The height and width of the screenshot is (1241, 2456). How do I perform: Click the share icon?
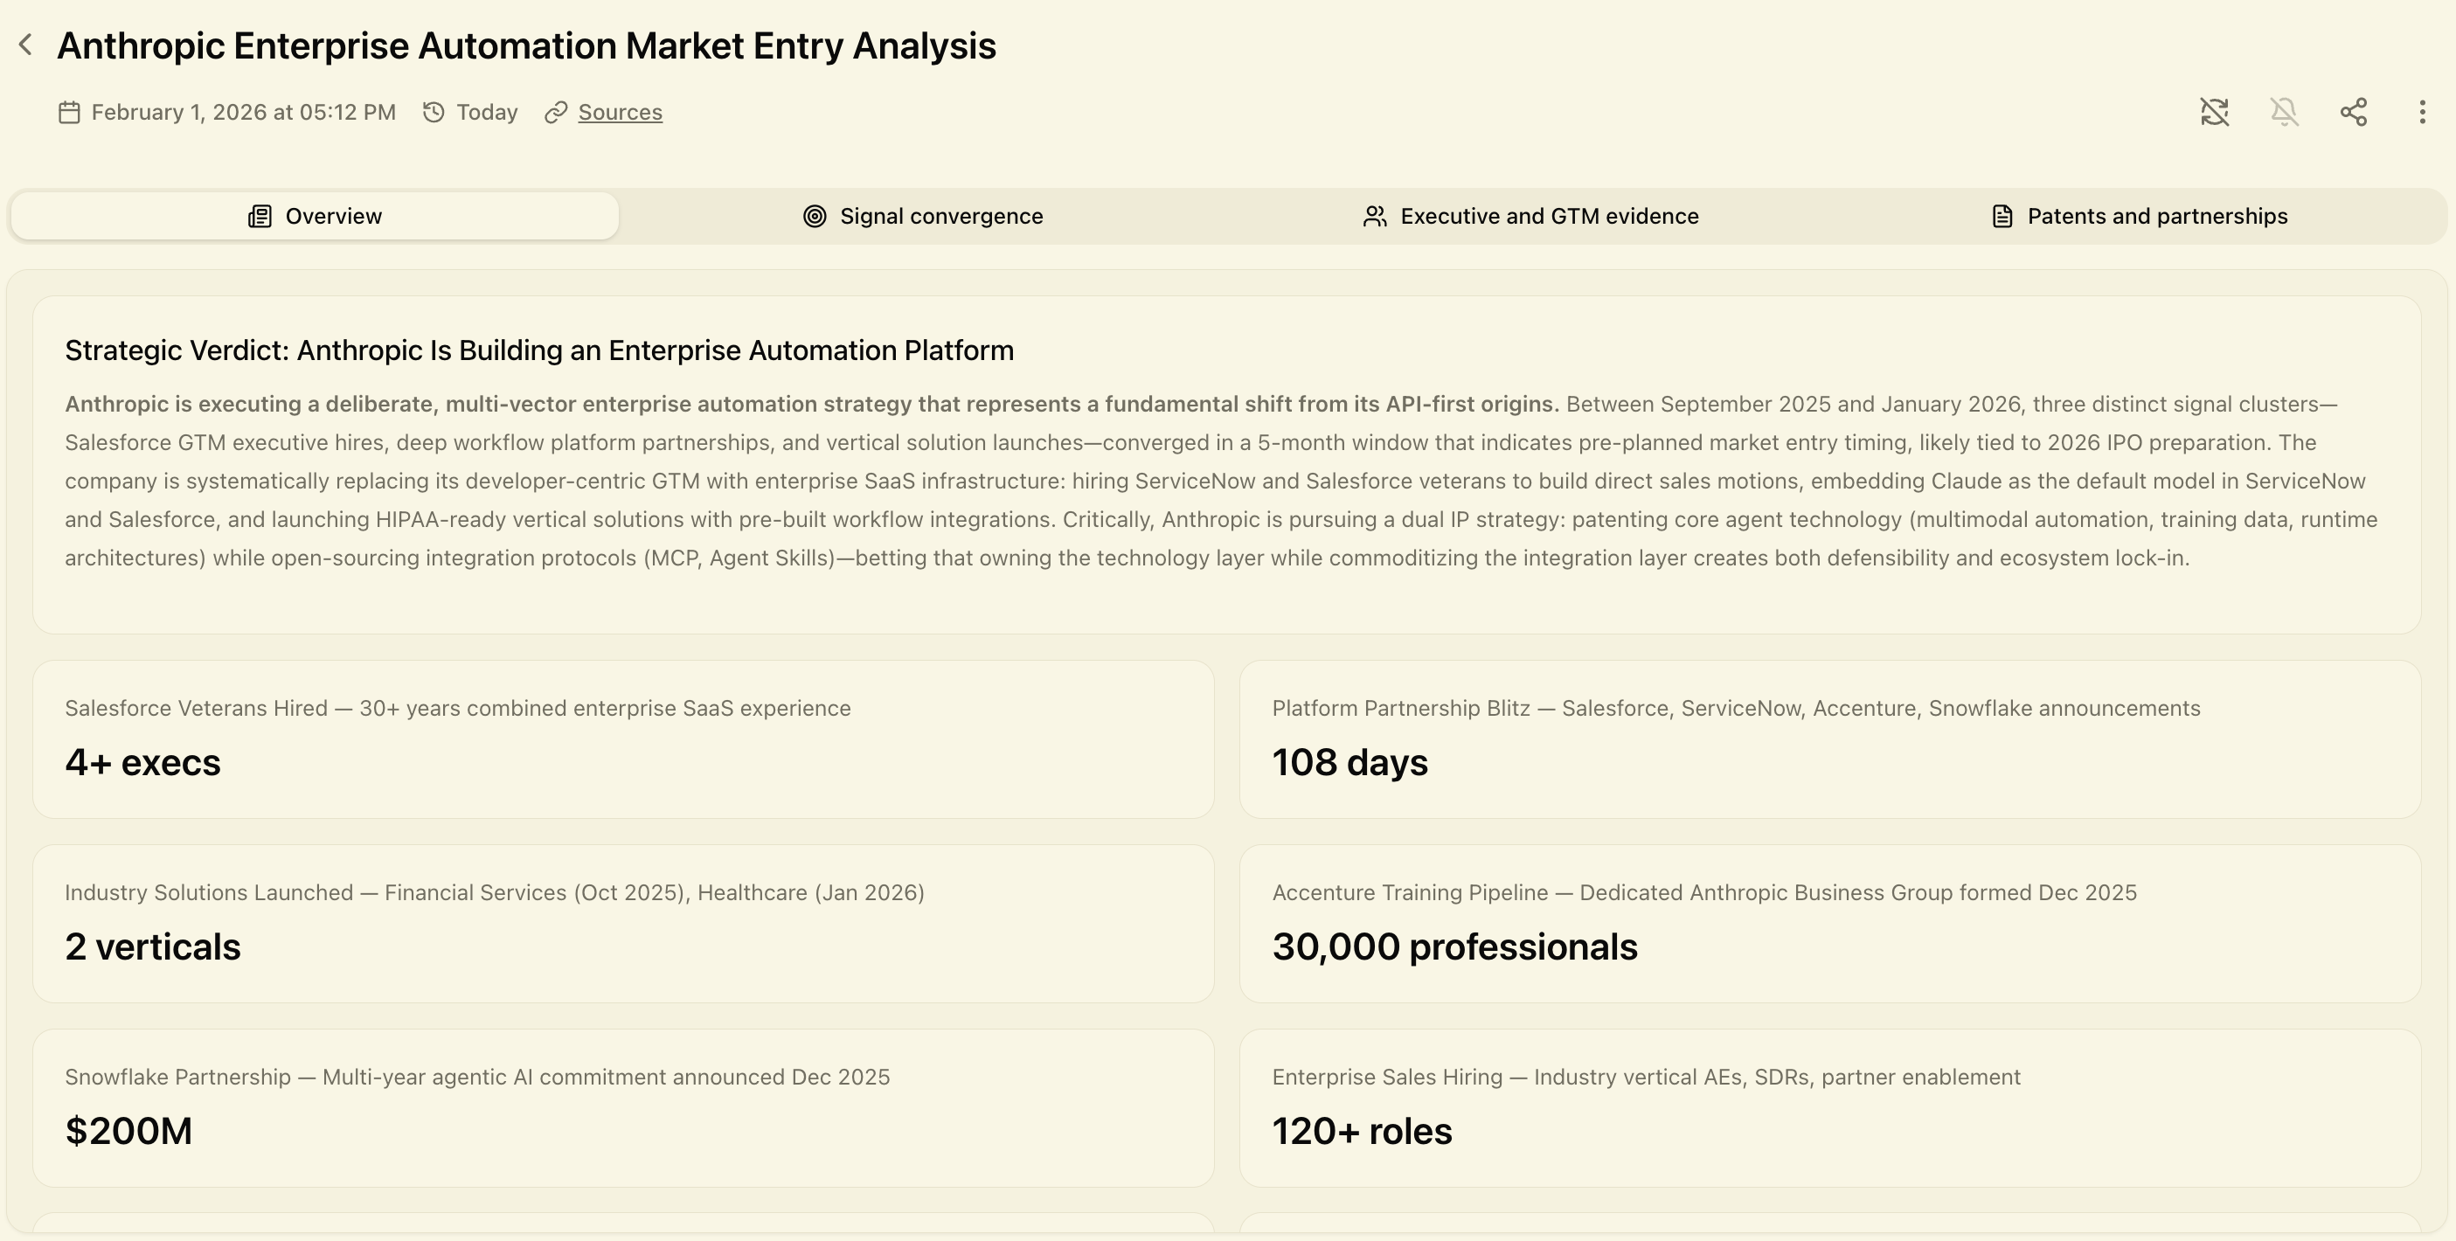point(2353,112)
